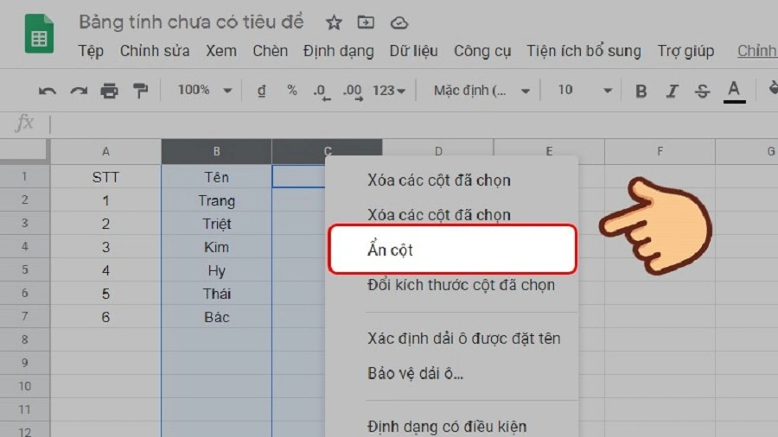Print the spreadsheet
This screenshot has height=437, width=778.
click(x=109, y=91)
